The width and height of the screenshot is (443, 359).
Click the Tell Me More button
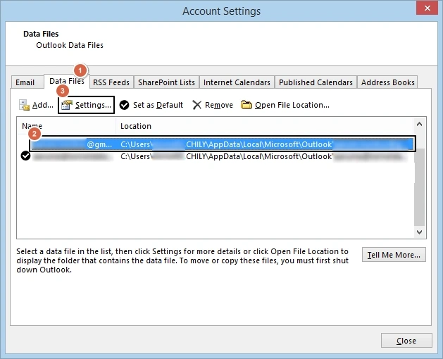click(x=394, y=255)
